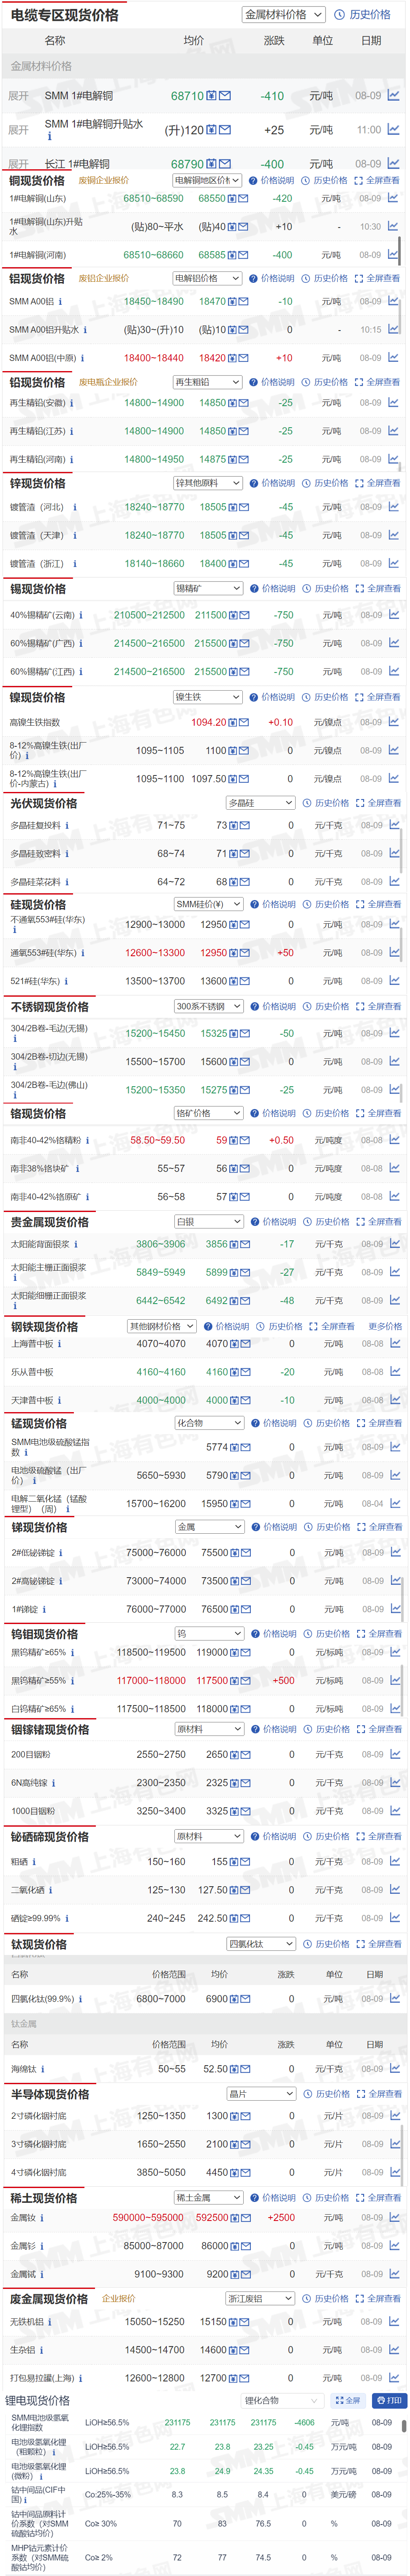
Task: Click the mail icon next to 长江 1#电解铜 price 68790
Action: [x=225, y=164]
